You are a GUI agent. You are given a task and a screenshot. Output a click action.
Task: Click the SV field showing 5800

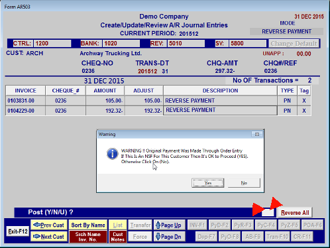tap(248, 43)
